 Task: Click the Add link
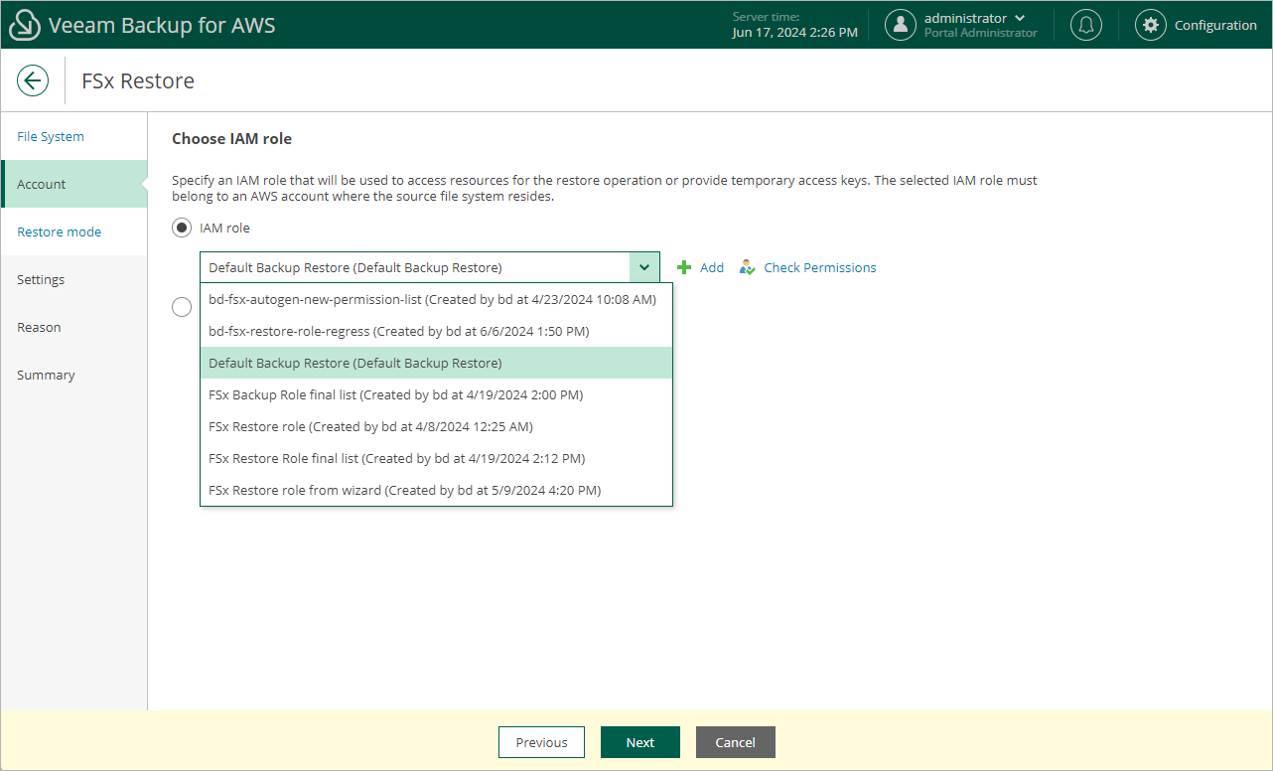[x=712, y=267]
